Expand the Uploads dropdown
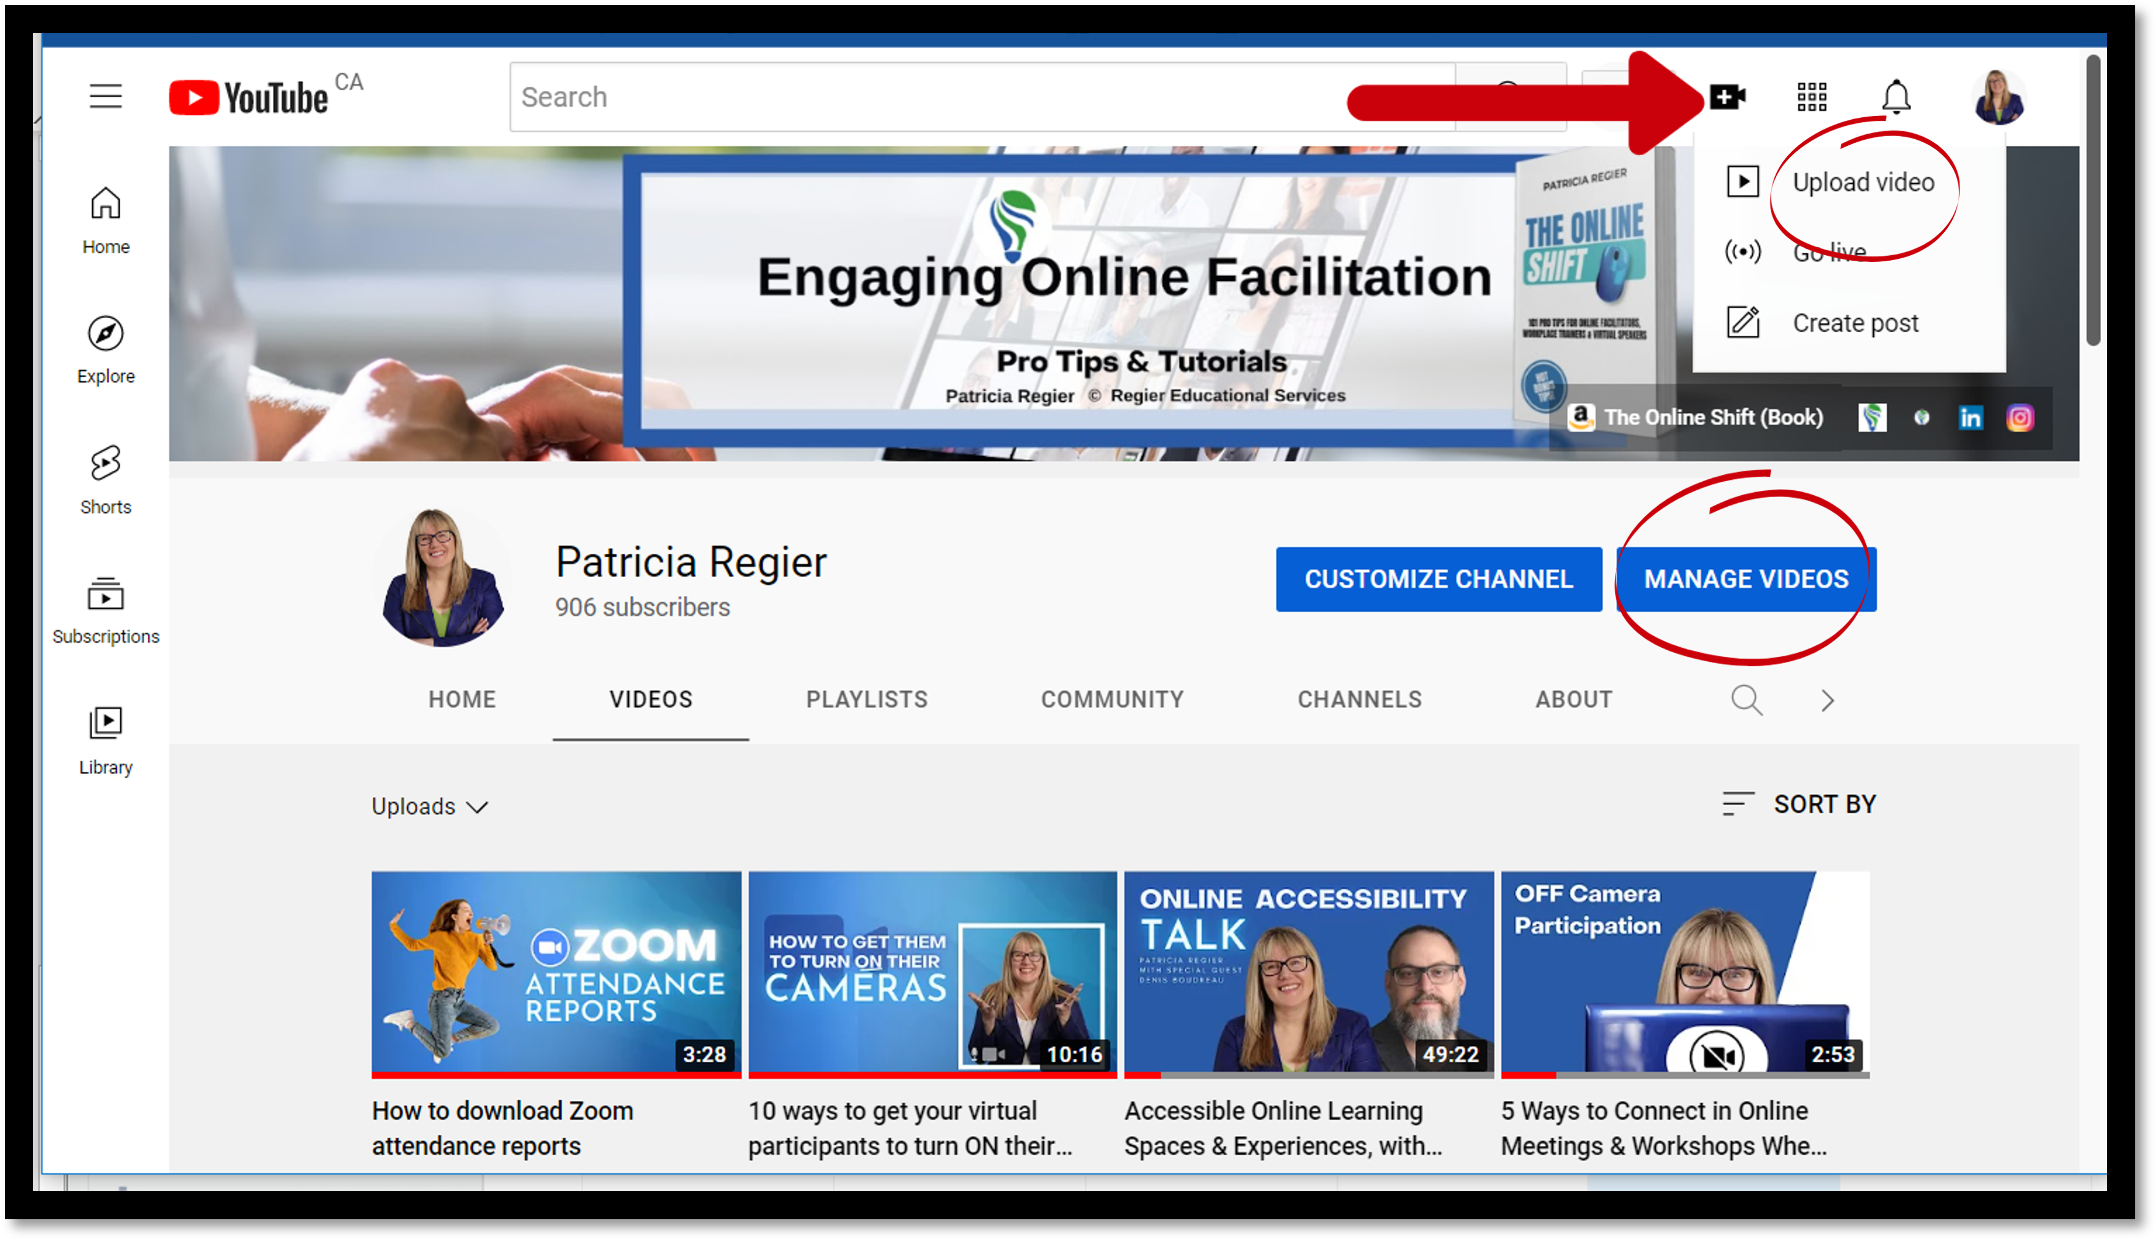The height and width of the screenshot is (1240, 2156). (x=429, y=806)
